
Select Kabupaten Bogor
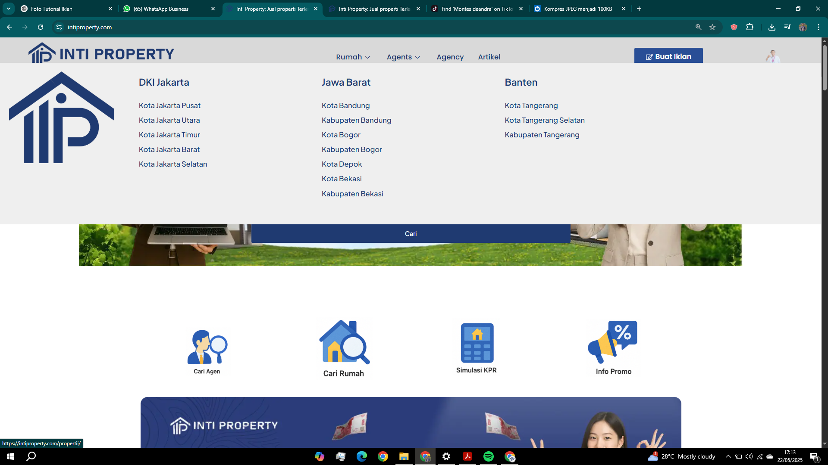coord(351,149)
